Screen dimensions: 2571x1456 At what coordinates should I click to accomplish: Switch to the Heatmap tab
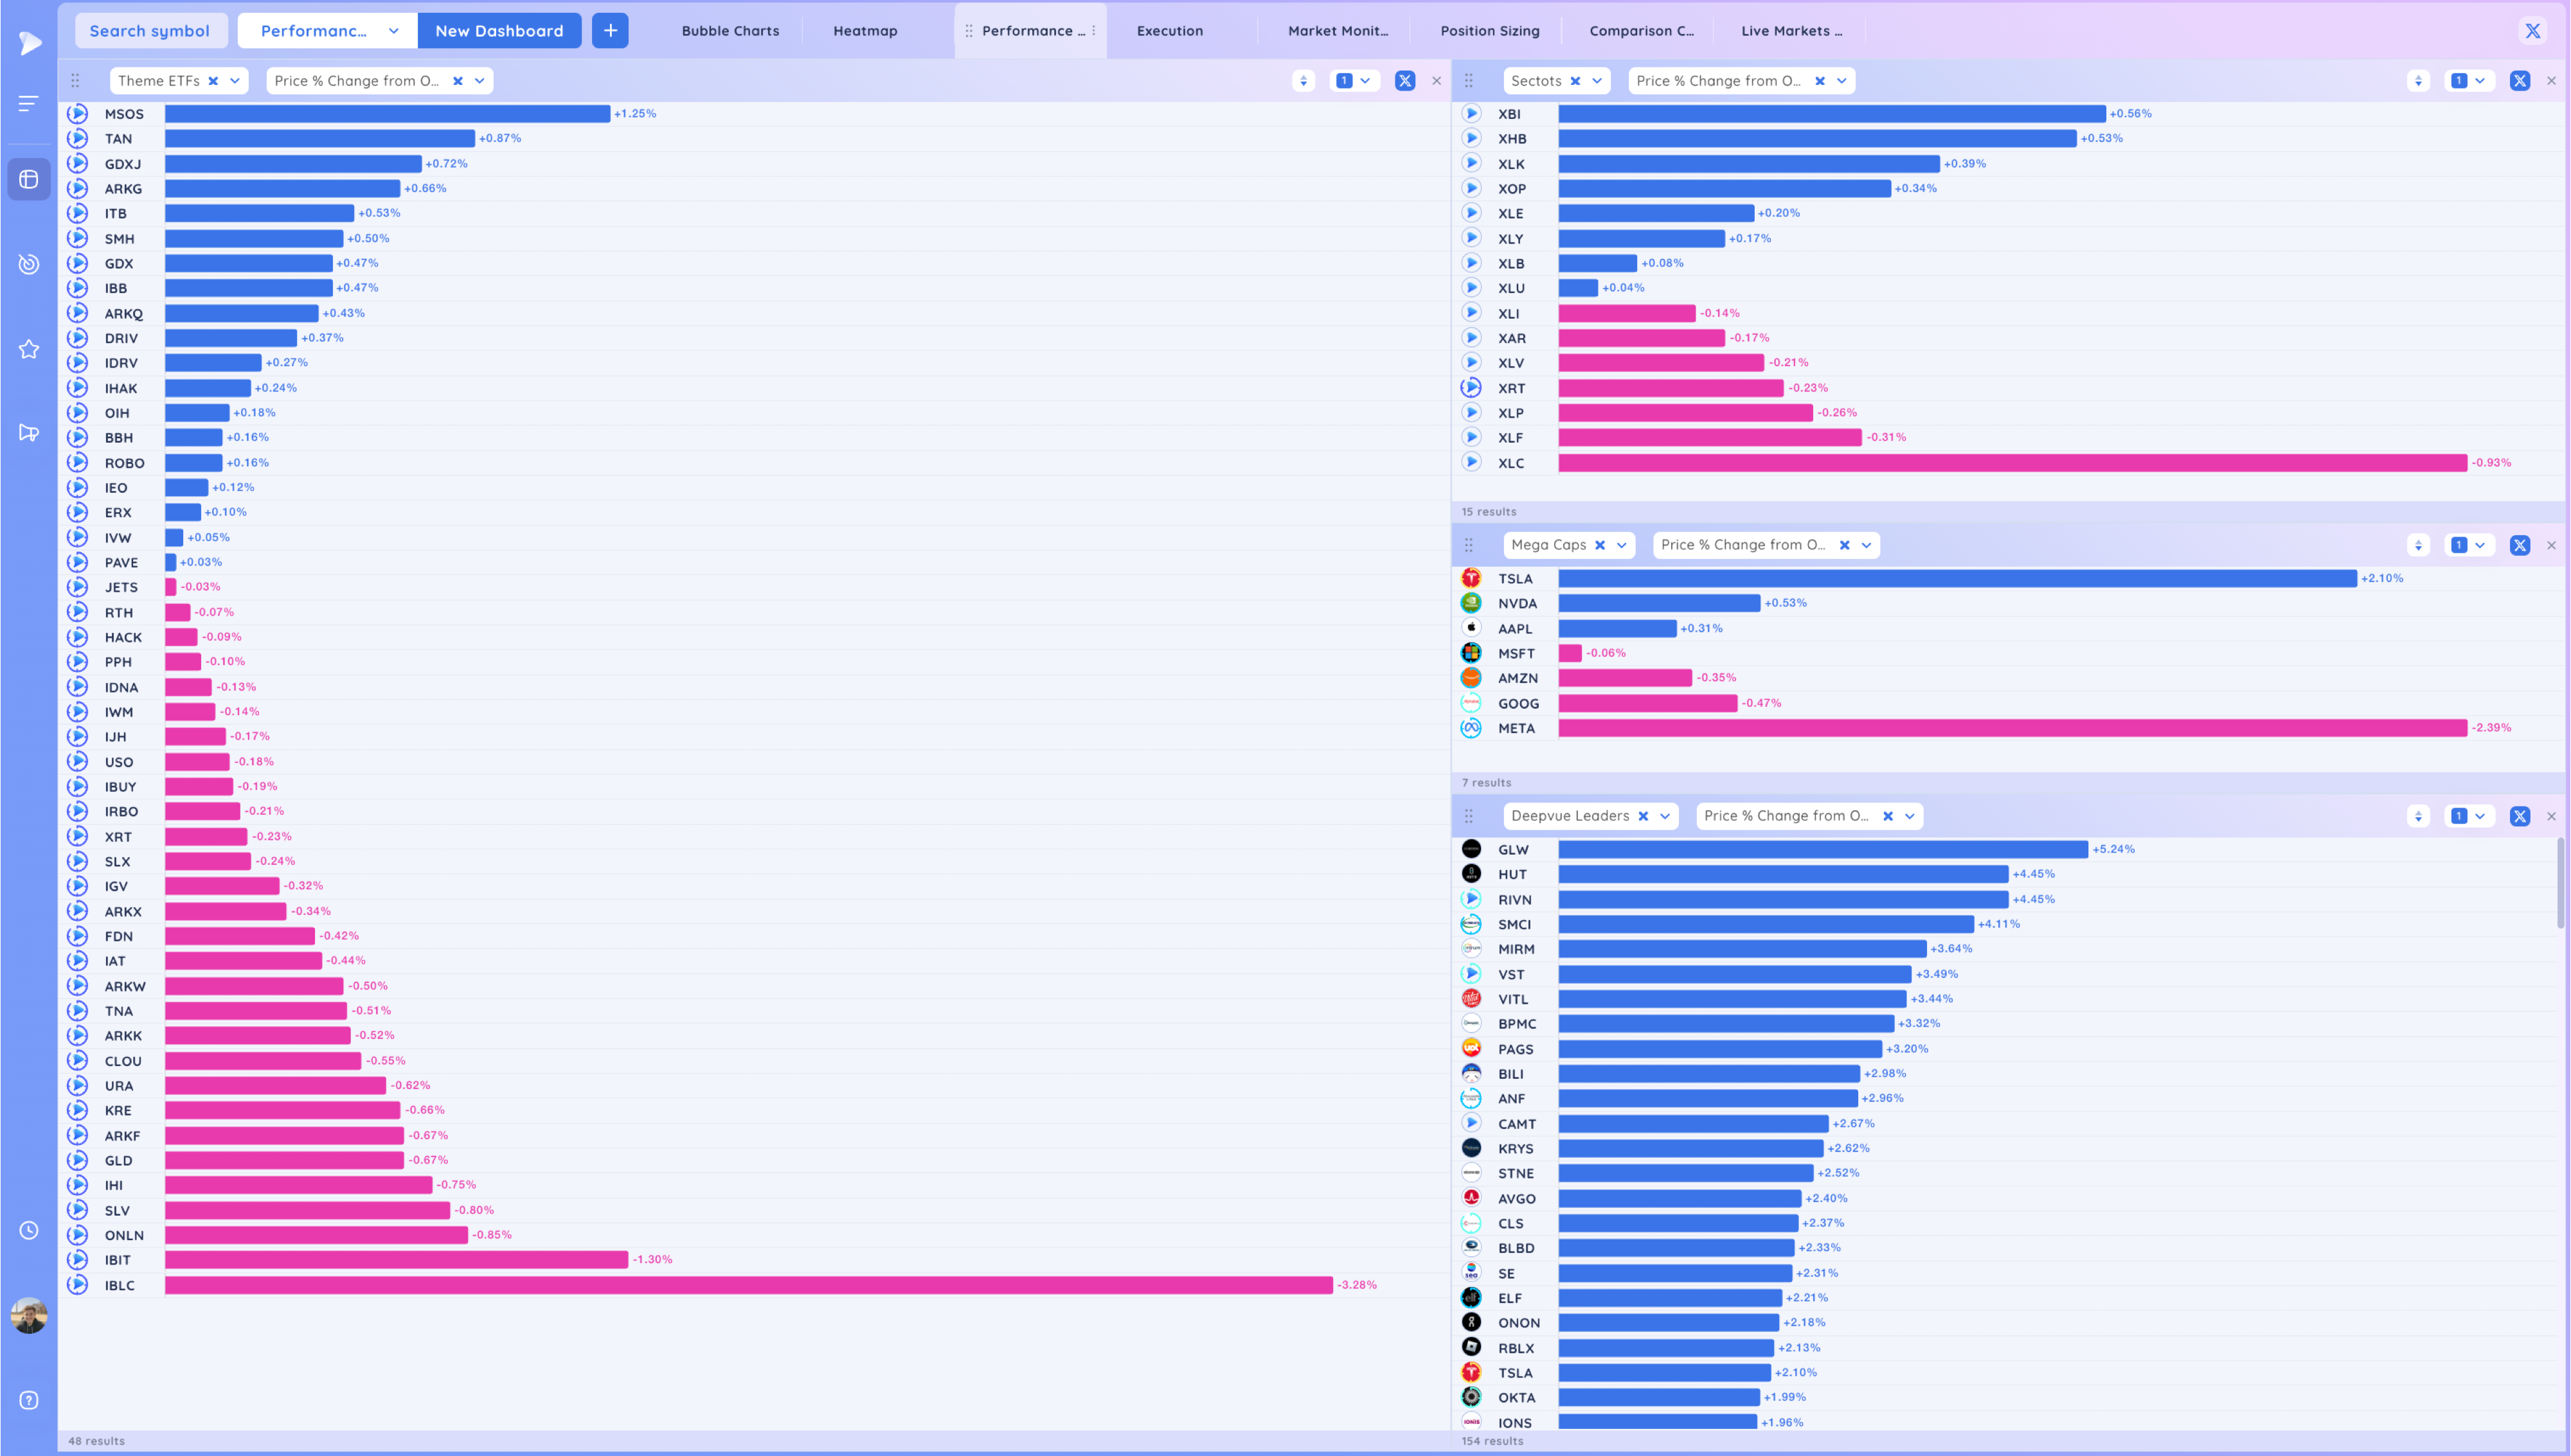[865, 31]
